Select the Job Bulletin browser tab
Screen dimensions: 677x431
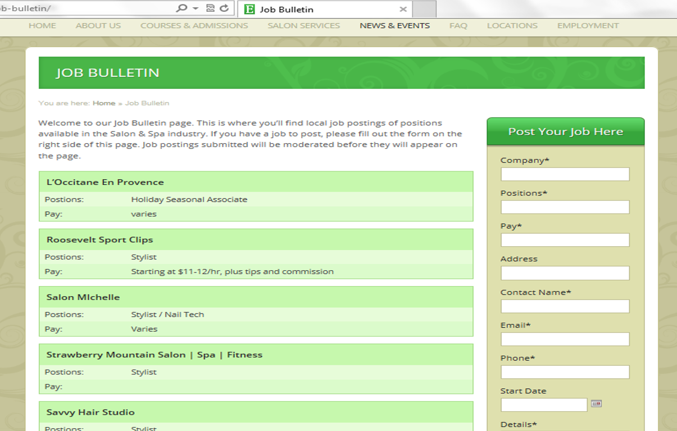(x=325, y=9)
